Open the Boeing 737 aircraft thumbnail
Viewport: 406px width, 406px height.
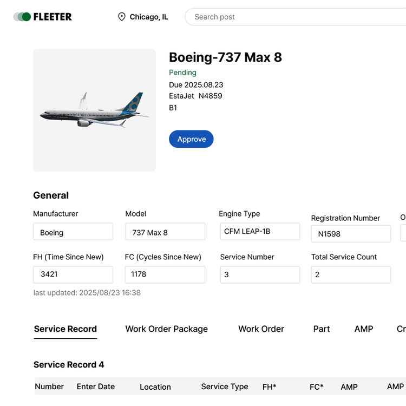pos(94,110)
